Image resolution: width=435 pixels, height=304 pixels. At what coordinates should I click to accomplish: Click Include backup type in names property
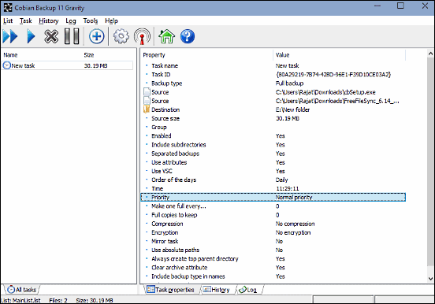point(188,276)
